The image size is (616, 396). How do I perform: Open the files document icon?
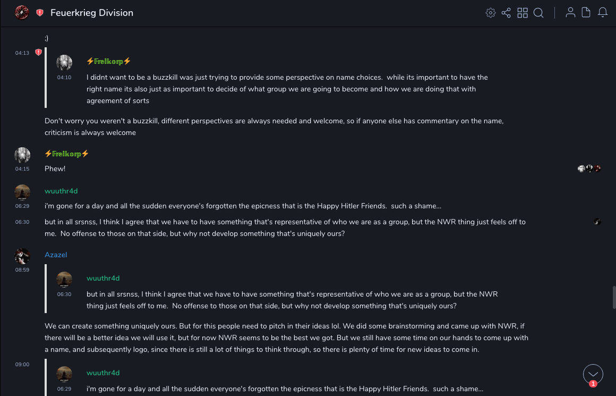pyautogui.click(x=586, y=13)
